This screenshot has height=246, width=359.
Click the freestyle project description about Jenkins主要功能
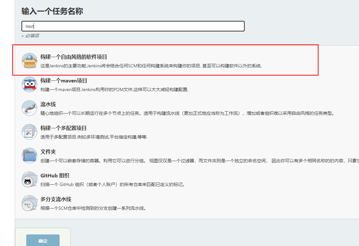coord(151,66)
